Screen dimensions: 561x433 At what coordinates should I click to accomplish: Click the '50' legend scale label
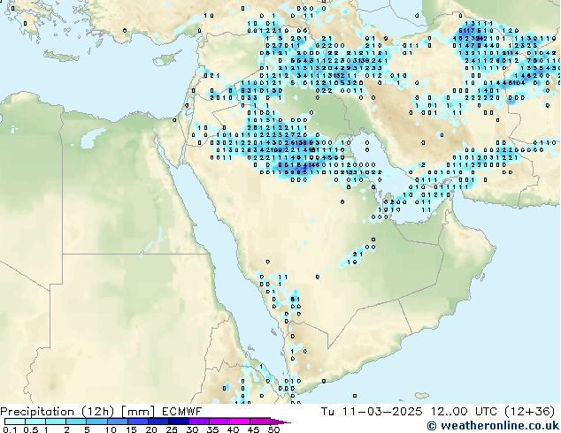(x=273, y=429)
